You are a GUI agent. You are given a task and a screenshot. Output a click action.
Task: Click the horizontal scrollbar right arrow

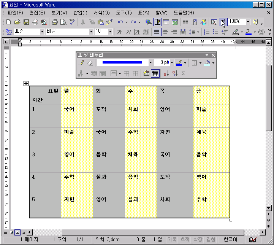[263, 232]
